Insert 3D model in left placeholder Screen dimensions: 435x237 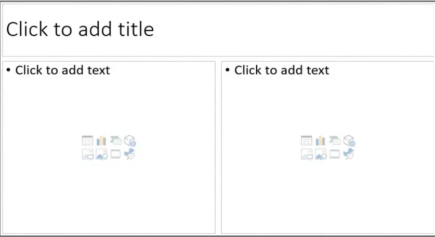click(x=130, y=141)
